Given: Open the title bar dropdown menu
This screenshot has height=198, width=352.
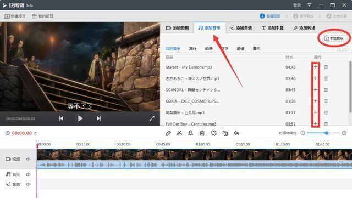Looking at the screenshot, I should (309, 5).
